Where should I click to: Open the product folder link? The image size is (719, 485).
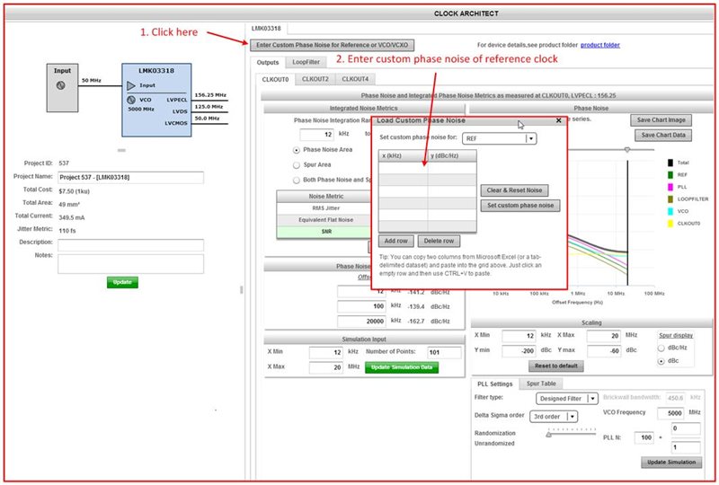pyautogui.click(x=599, y=45)
